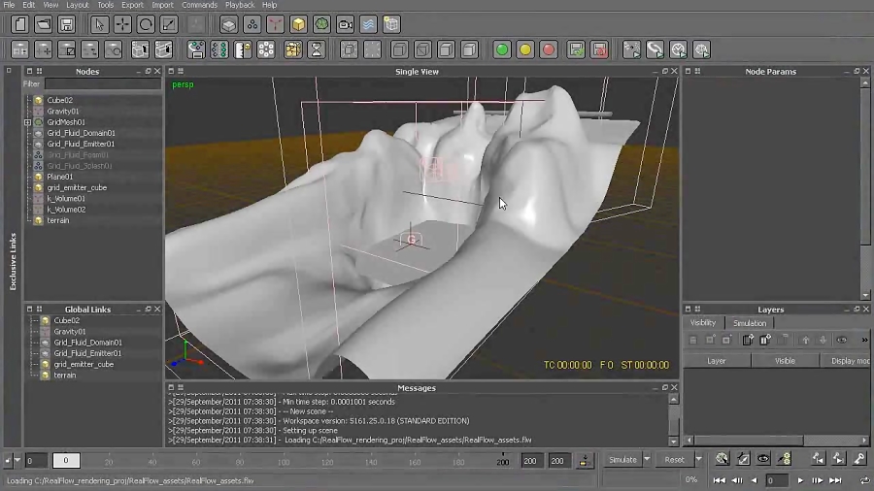Select terrain in Nodes list
Screen dimensions: 874x491
point(58,220)
